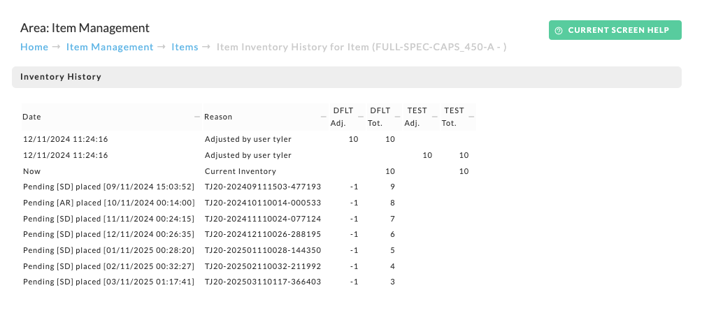This screenshot has width=702, height=311.
Task: Click first Adjusted by user tyler row
Action: point(248,139)
